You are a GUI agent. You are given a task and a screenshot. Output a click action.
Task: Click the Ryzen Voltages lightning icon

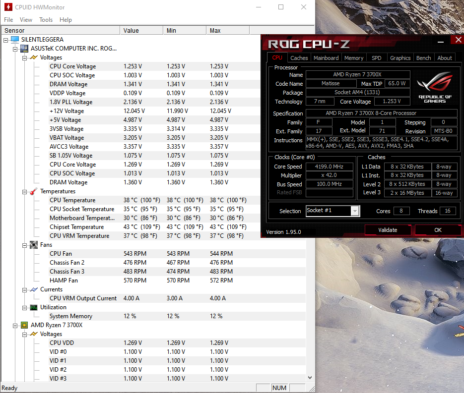(34, 334)
